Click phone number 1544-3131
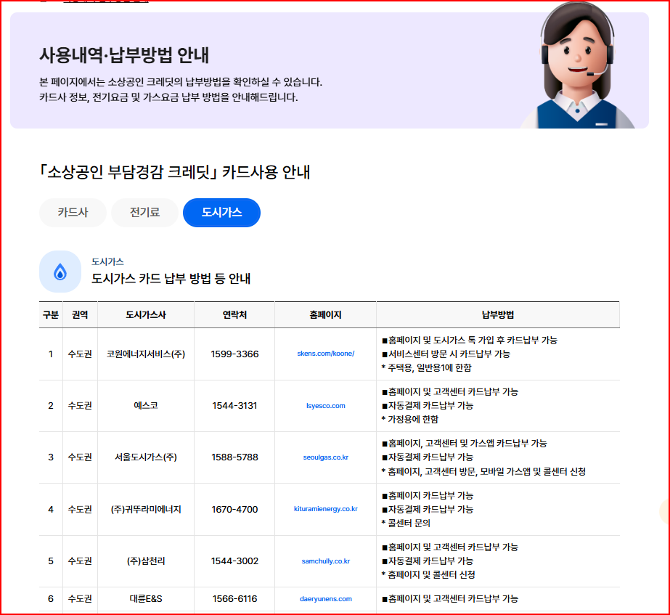The width and height of the screenshot is (670, 615). [234, 406]
